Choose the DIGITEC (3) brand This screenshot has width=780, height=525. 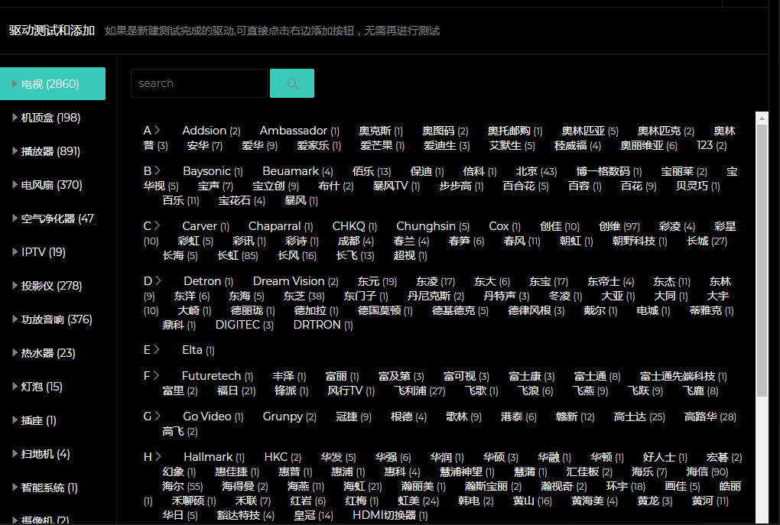pos(244,325)
